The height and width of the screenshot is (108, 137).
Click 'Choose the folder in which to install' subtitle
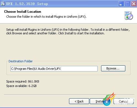(46, 17)
